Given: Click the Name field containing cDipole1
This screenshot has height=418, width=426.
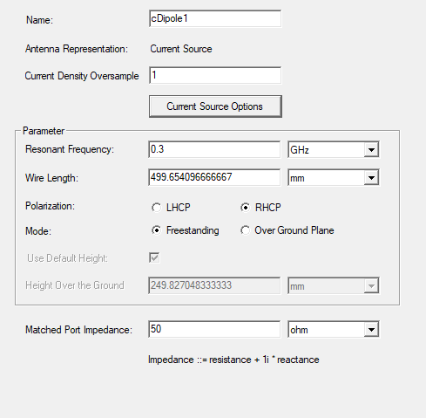Looking at the screenshot, I should 215,18.
